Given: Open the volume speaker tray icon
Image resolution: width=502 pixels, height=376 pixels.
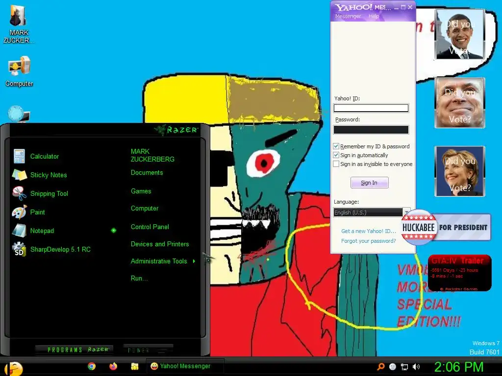Looking at the screenshot, I should pyautogui.click(x=416, y=367).
